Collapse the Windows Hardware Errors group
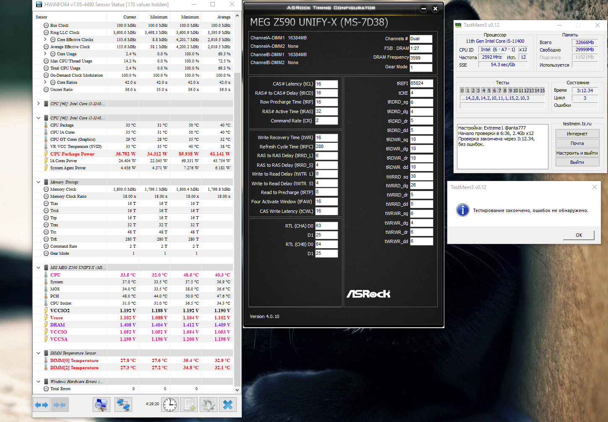Screen dimensions: 608x422 (x=39, y=382)
